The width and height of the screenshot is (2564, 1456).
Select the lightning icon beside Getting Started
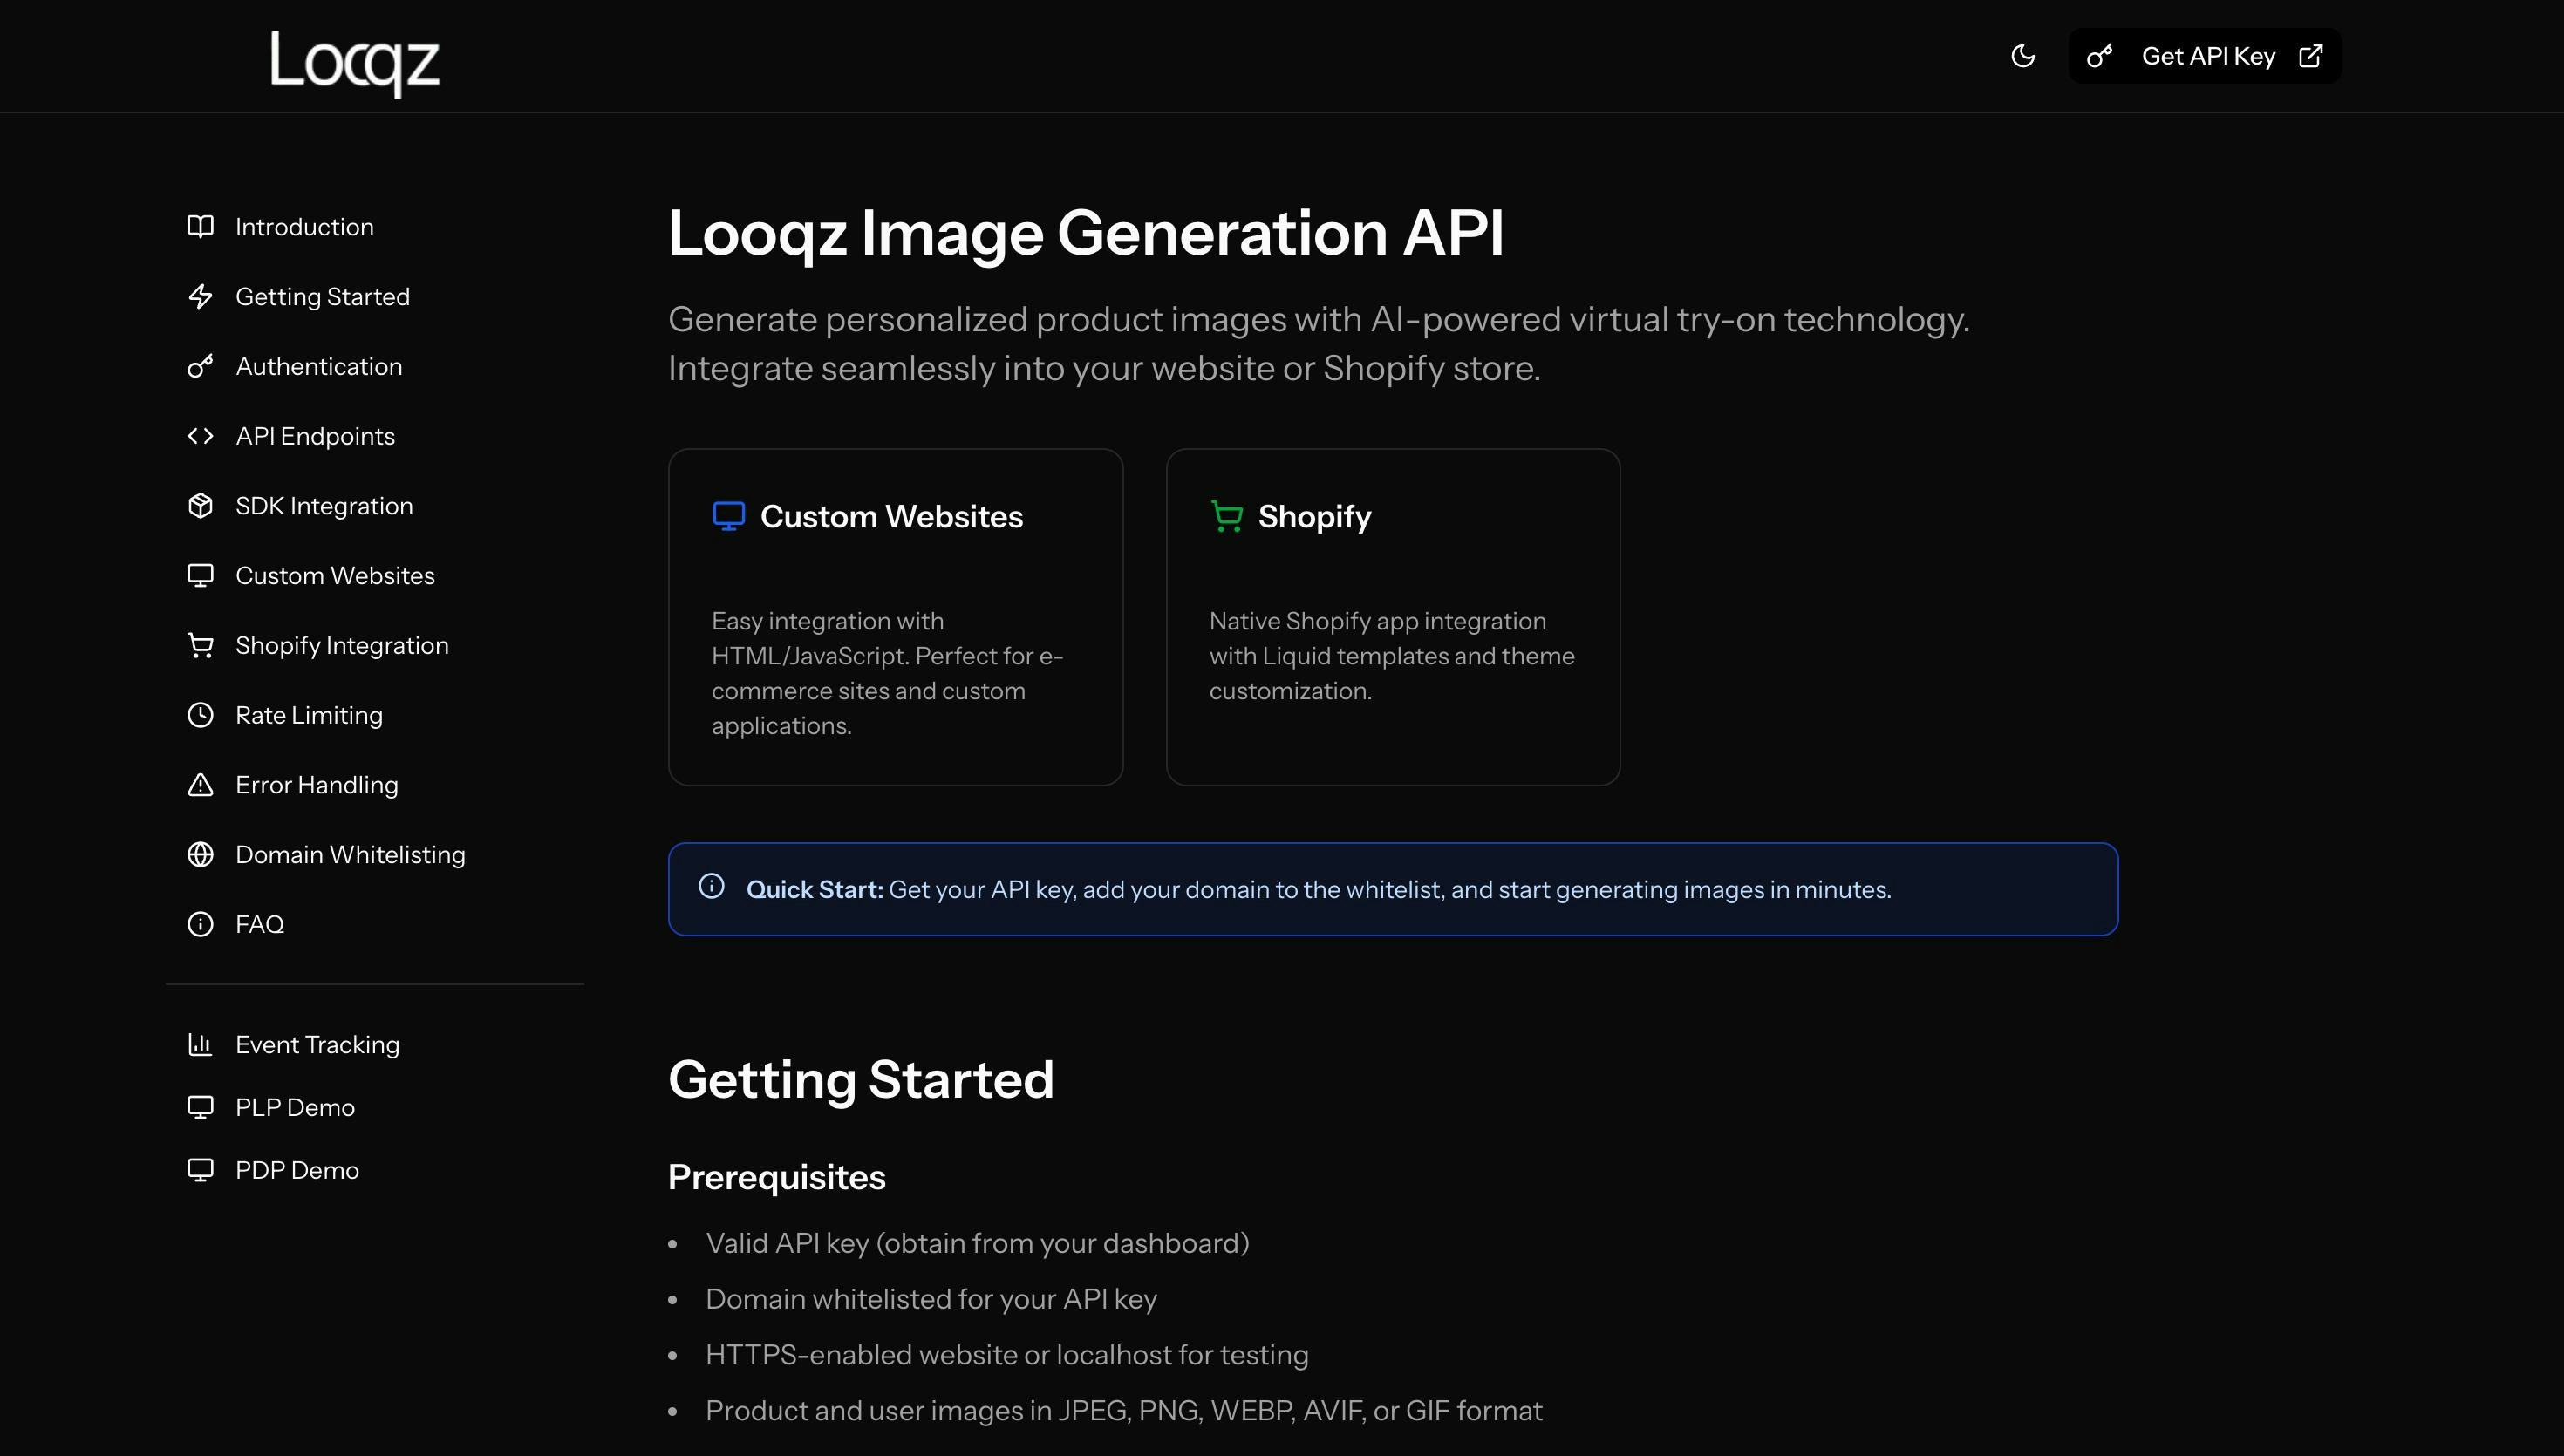pos(200,296)
